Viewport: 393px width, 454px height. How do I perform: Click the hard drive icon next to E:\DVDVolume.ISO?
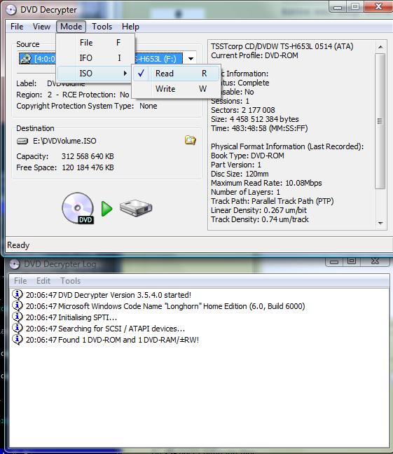click(x=22, y=142)
